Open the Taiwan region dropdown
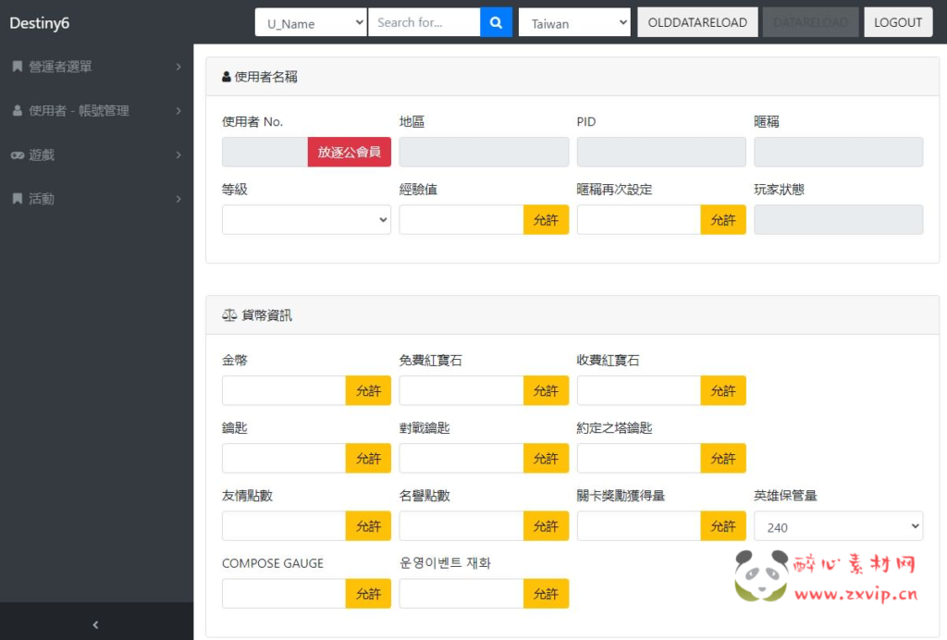Image resolution: width=947 pixels, height=640 pixels. point(574,21)
